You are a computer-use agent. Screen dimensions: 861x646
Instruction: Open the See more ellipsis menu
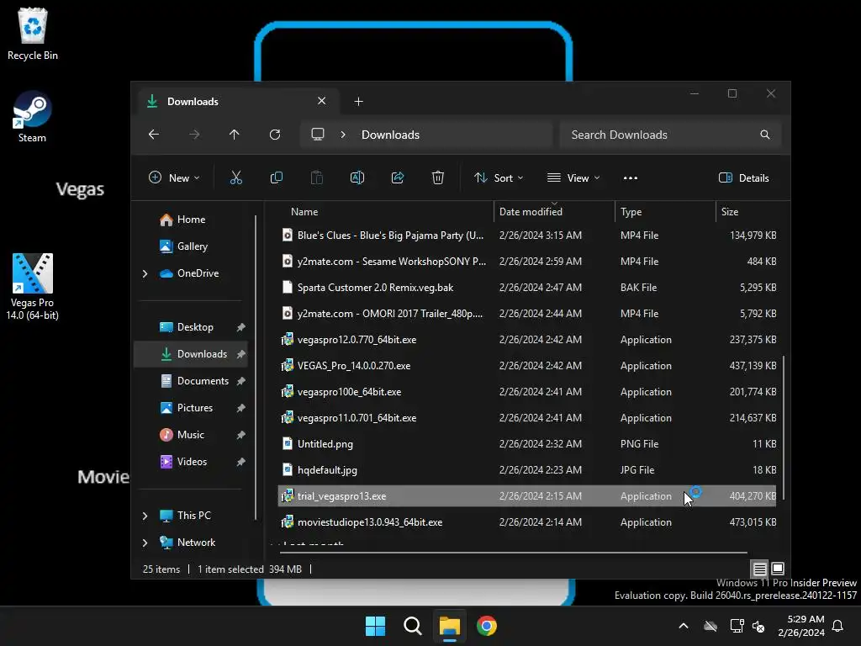[631, 178]
